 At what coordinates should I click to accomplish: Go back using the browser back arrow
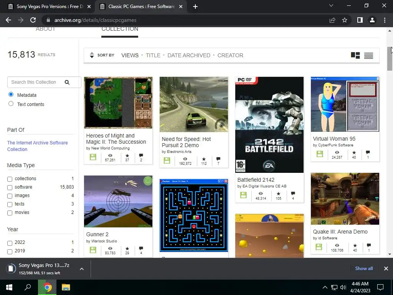point(8,20)
